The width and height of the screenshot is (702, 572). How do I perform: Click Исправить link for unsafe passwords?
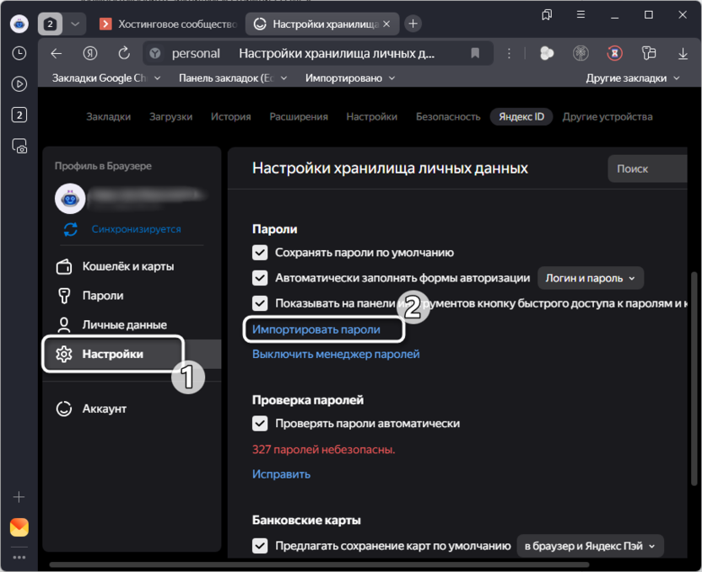(x=281, y=474)
